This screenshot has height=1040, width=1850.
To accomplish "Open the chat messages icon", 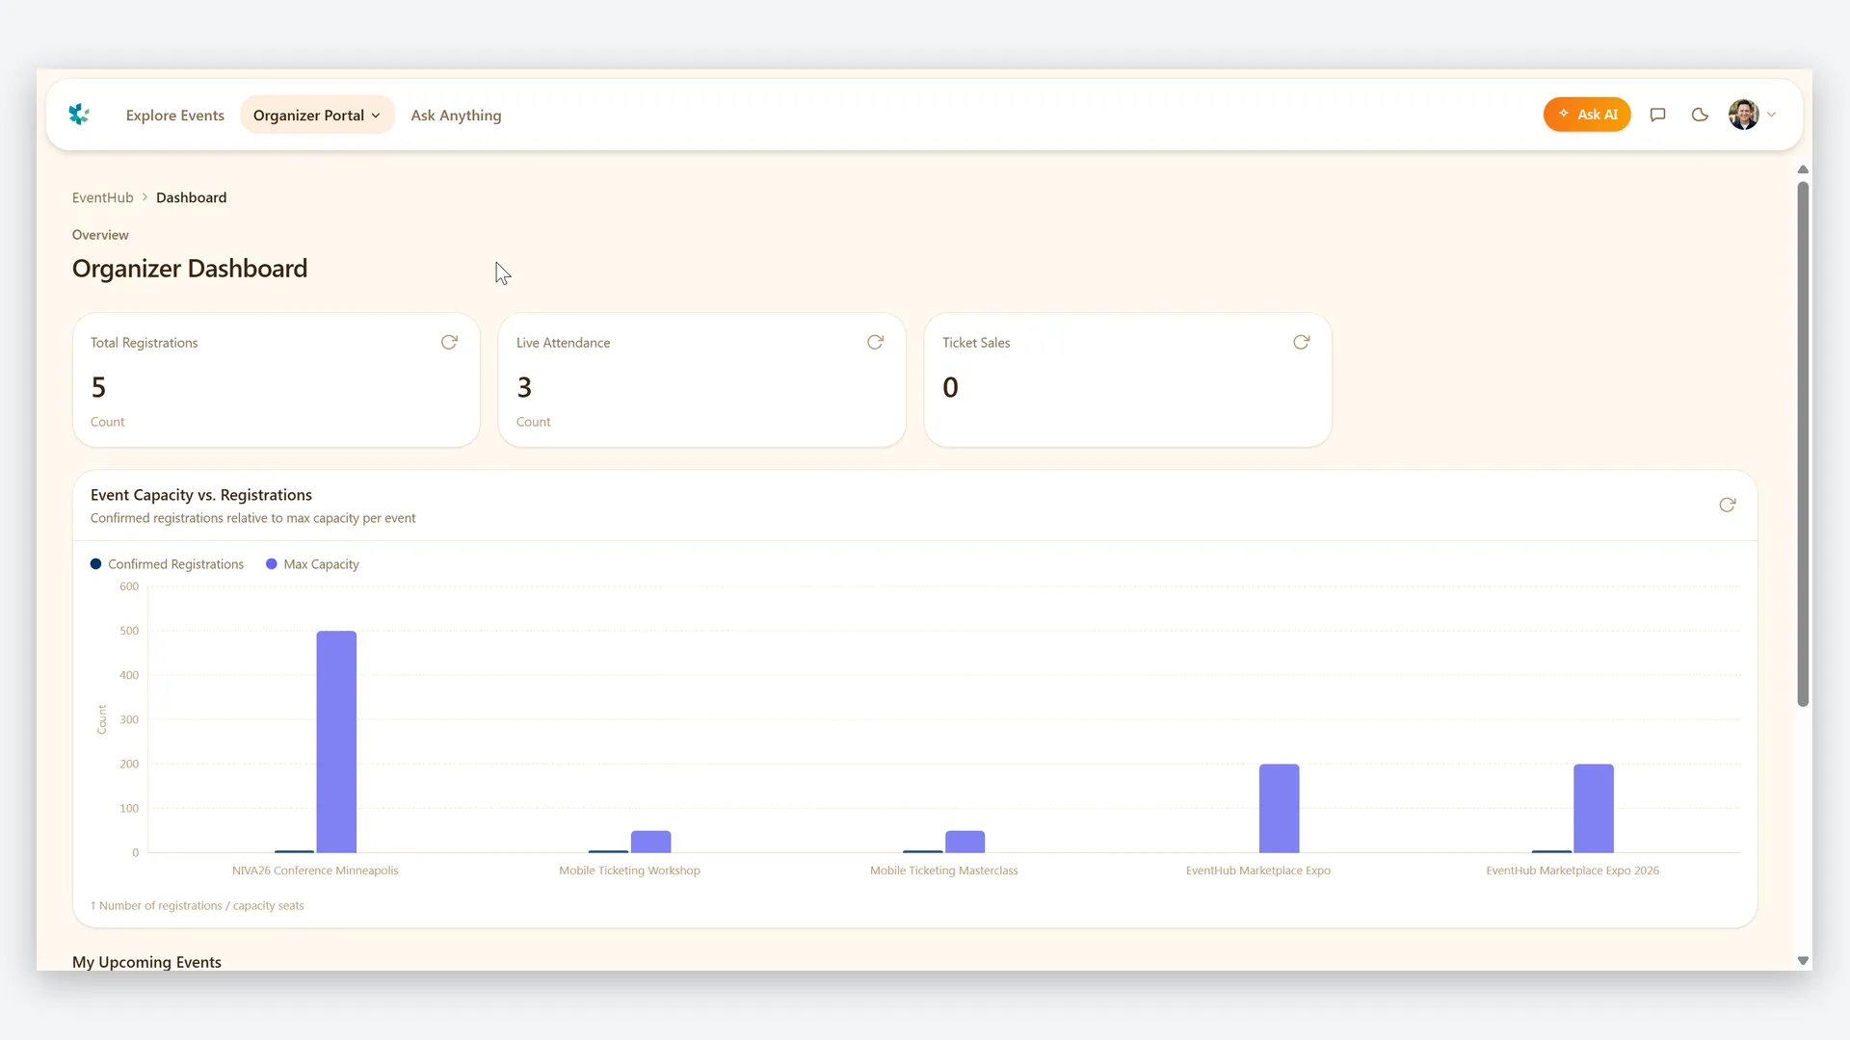I will [1657, 115].
